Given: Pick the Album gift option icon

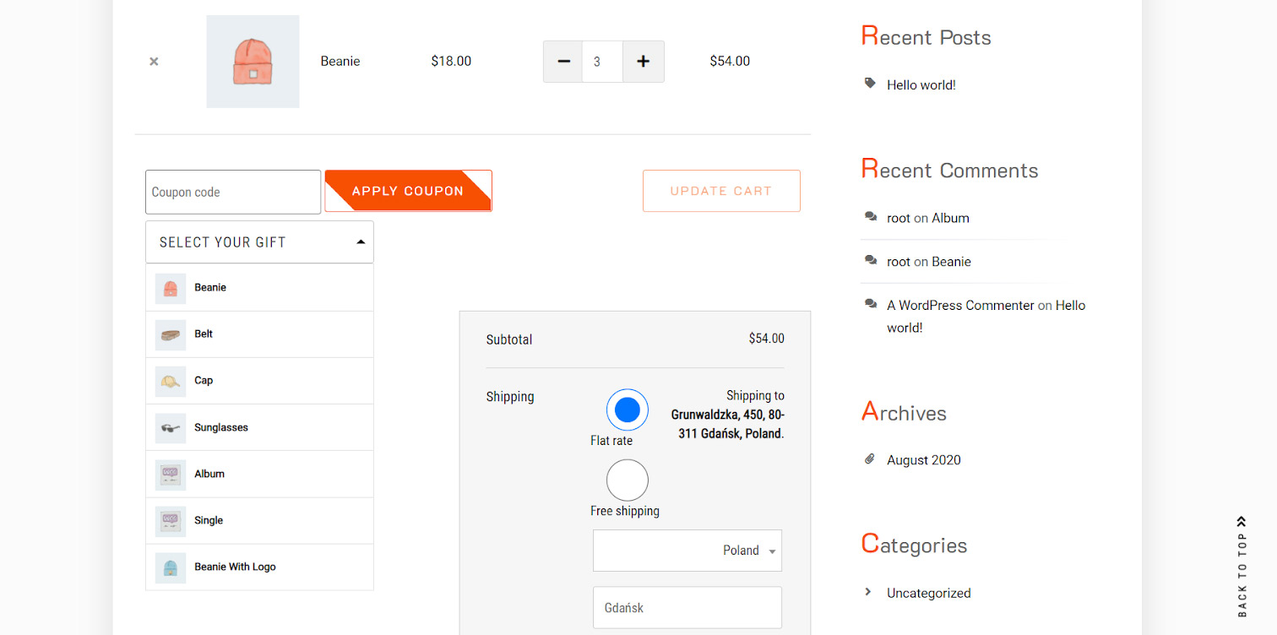Looking at the screenshot, I should coord(171,475).
